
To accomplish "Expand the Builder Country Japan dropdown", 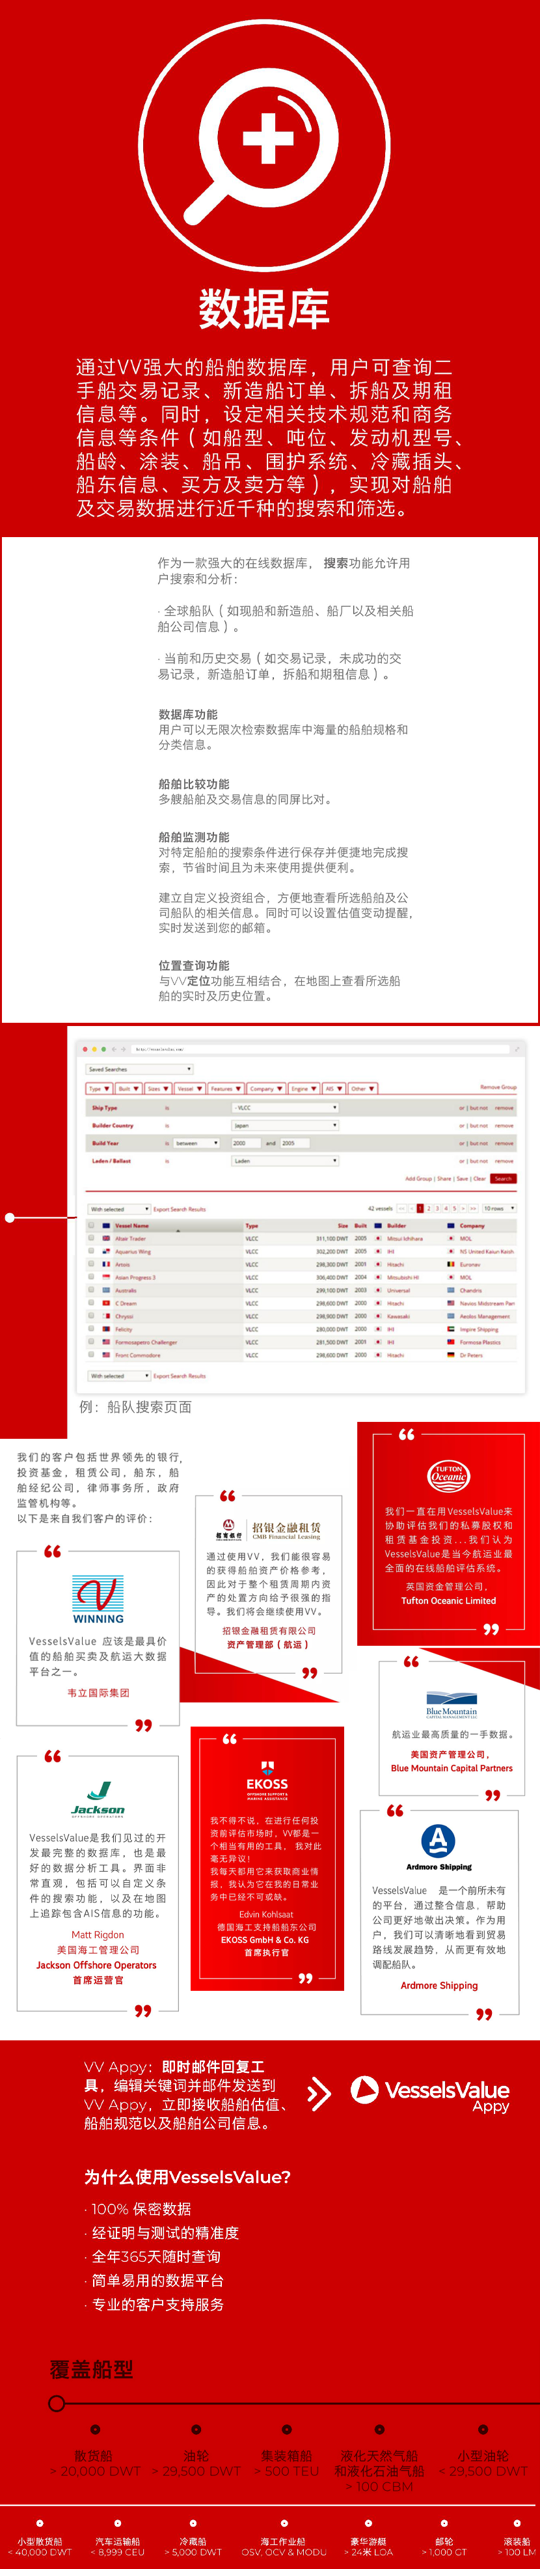I will pos(285,1125).
